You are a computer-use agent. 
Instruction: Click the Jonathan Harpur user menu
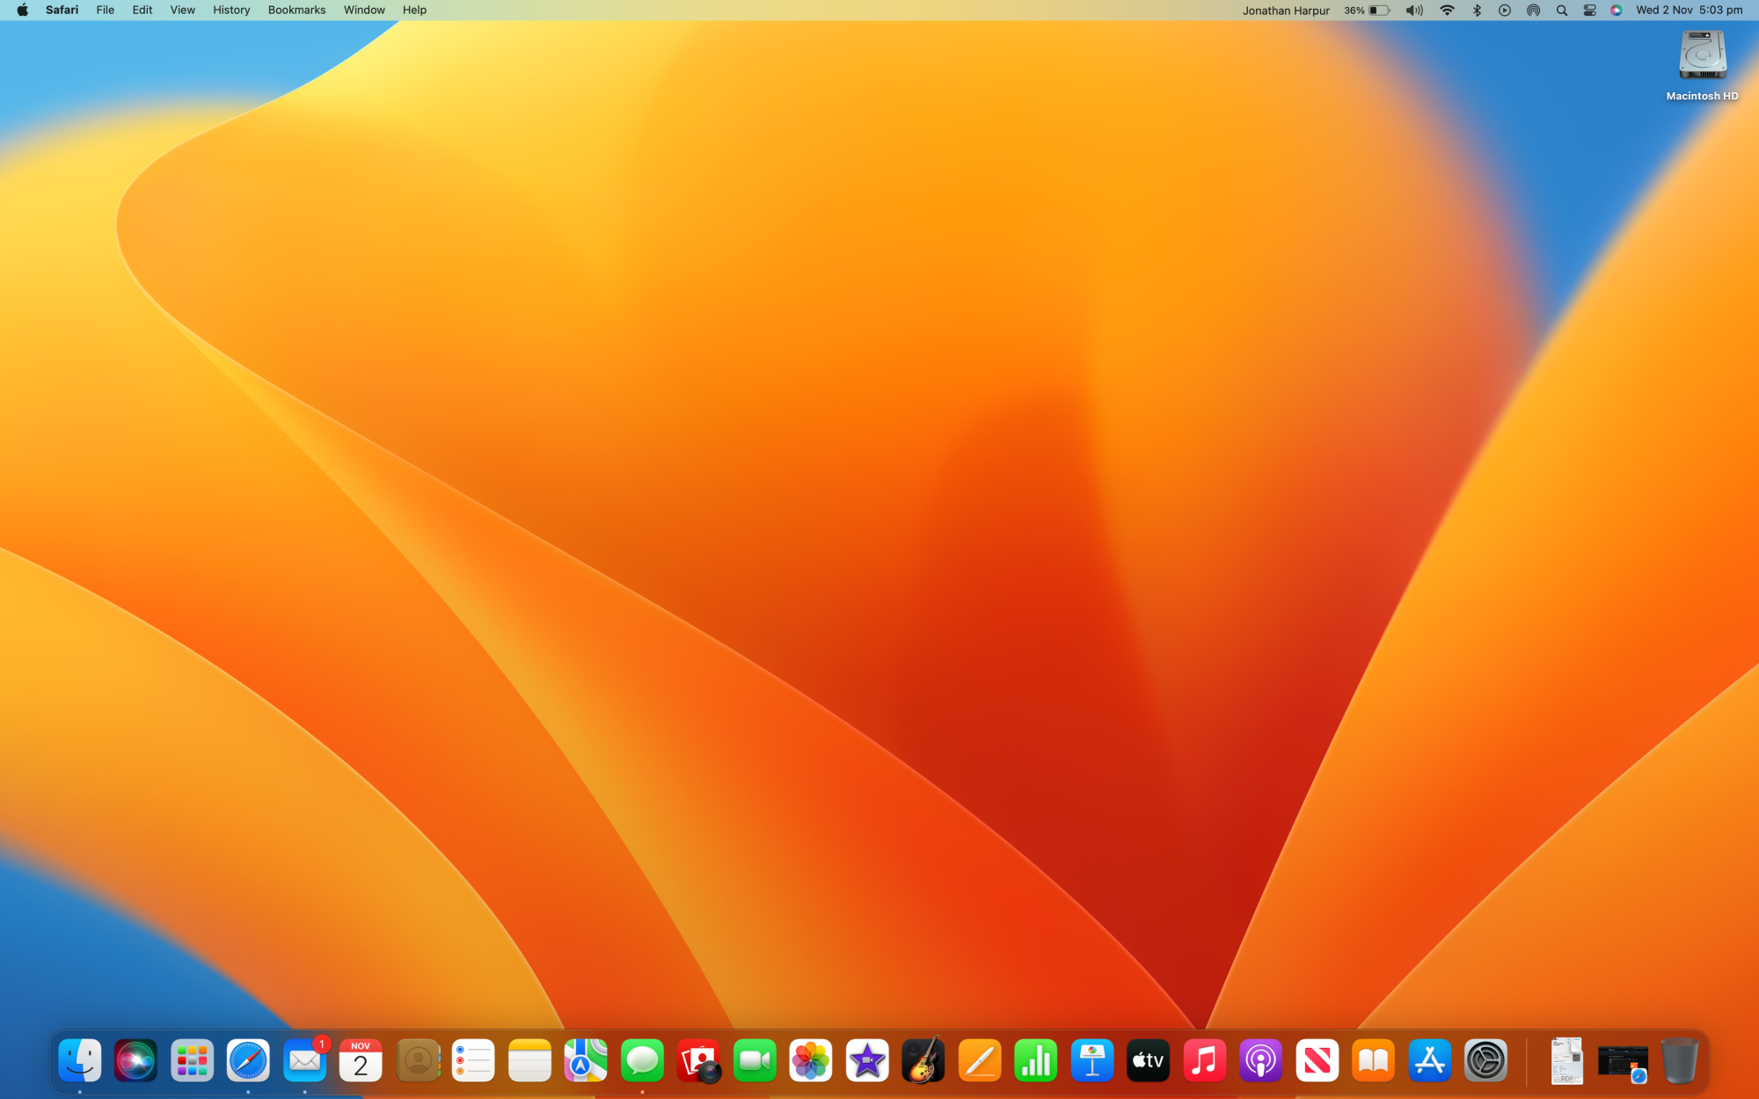pos(1285,11)
